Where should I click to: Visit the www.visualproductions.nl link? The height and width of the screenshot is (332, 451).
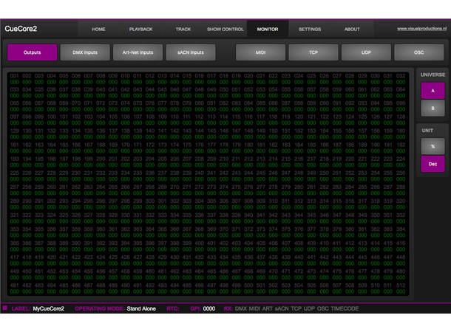(421, 29)
